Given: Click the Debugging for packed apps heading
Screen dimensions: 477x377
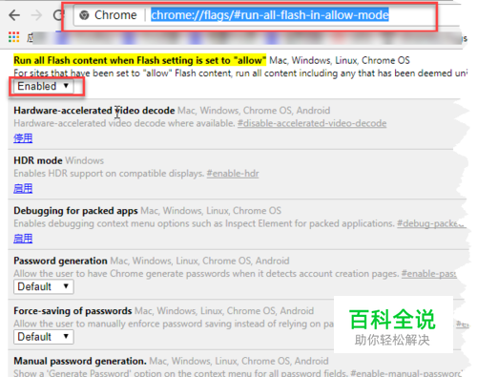Looking at the screenshot, I should 75,211.
